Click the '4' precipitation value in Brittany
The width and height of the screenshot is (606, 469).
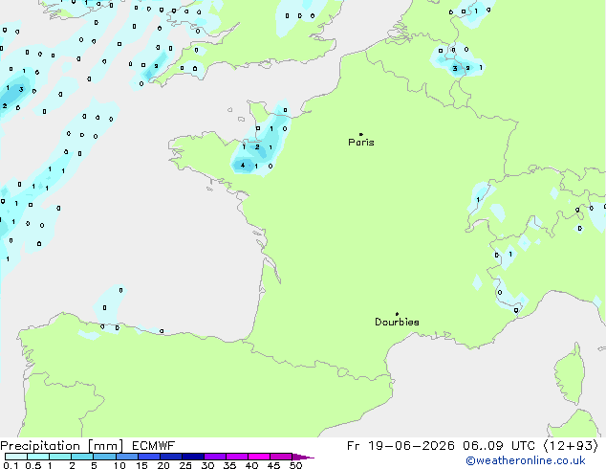coord(243,166)
